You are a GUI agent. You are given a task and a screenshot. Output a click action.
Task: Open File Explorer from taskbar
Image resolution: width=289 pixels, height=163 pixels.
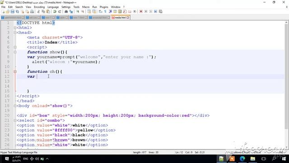pyautogui.click(x=253, y=159)
